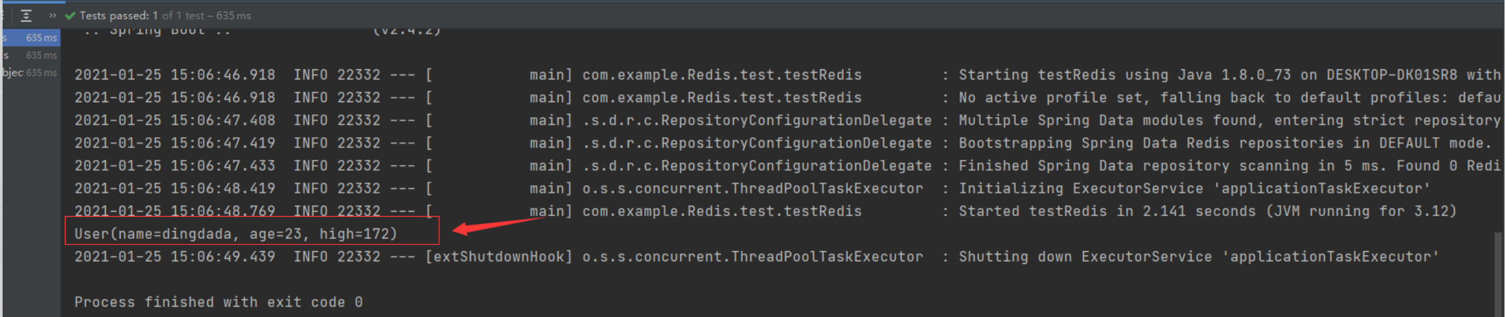Click "Process finished with exit code 0"

[218, 302]
